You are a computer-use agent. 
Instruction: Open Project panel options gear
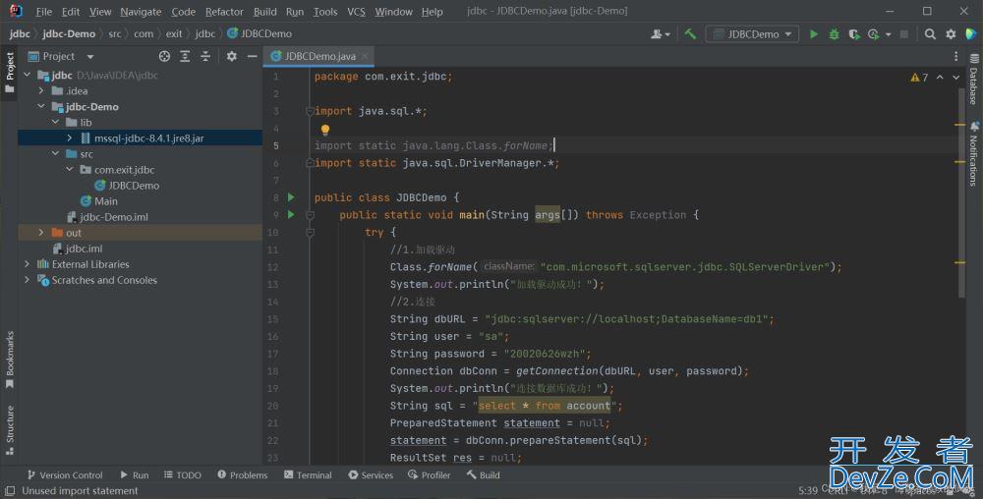coord(231,56)
